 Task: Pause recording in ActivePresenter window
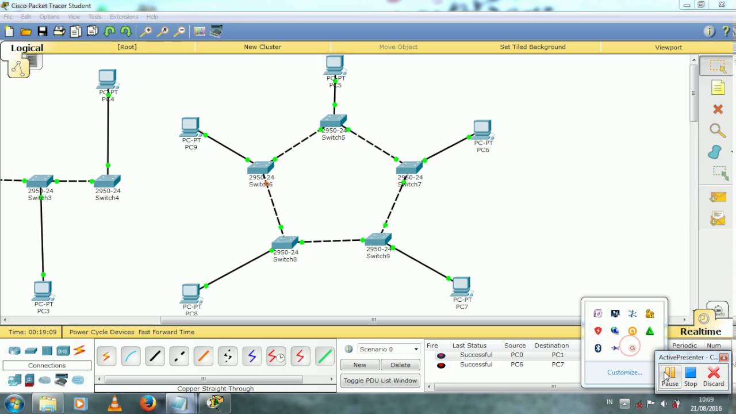click(x=670, y=377)
